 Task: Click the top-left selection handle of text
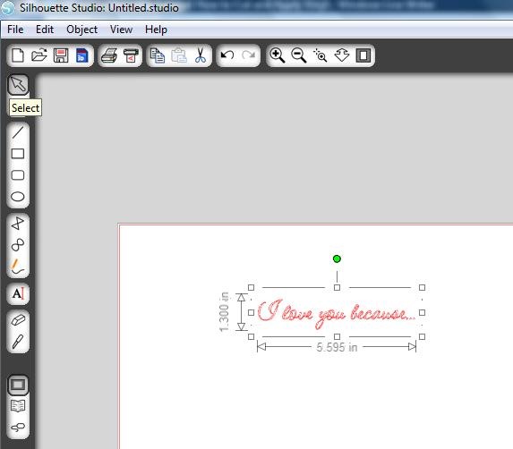pos(251,288)
